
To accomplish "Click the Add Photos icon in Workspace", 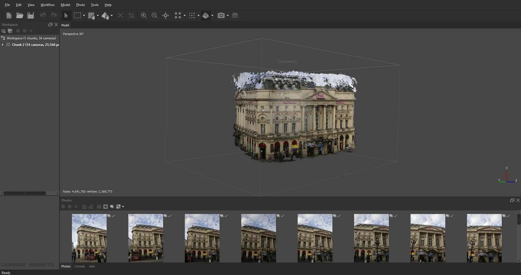I will pos(10,31).
